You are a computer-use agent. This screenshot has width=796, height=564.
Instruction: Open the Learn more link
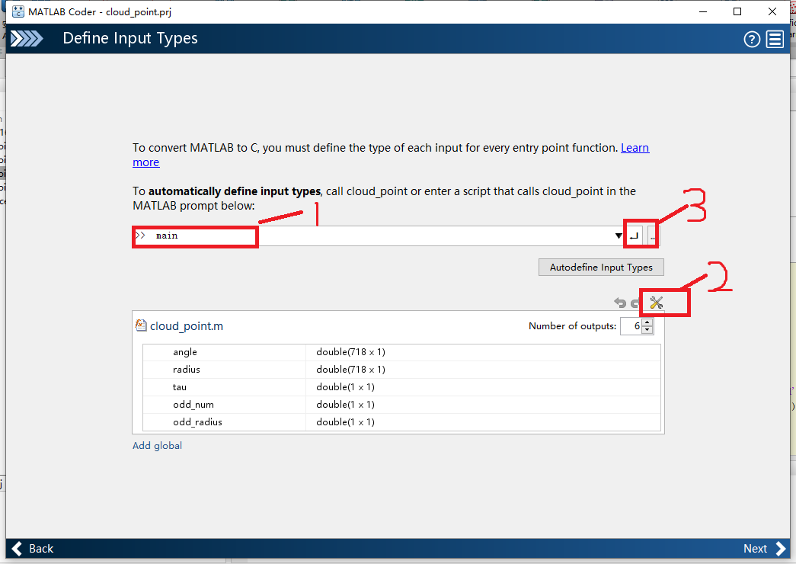click(635, 148)
